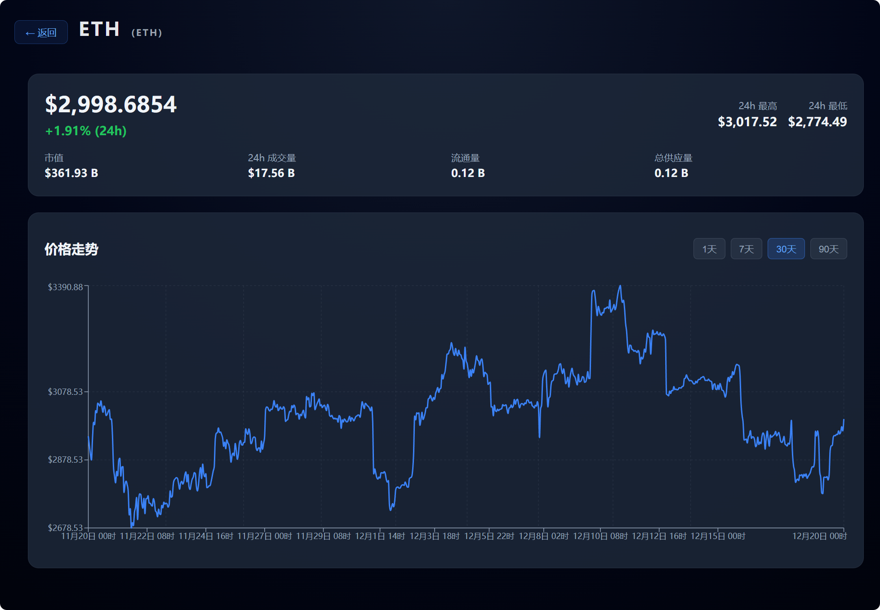Click the 市值 value $361.93 B
This screenshot has height=610, width=880.
[71, 173]
